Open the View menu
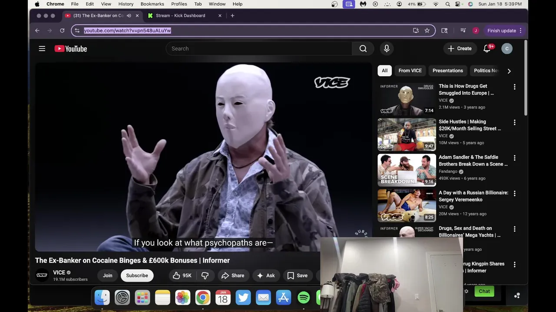 [106, 4]
